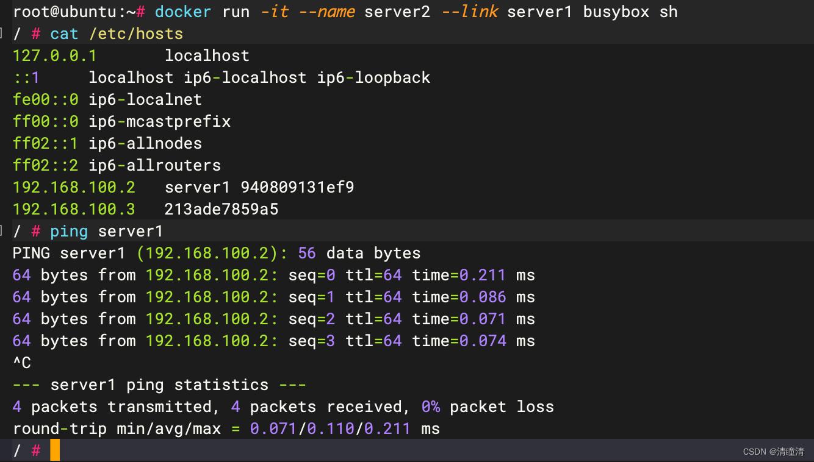The image size is (814, 462).
Task: Click "server2" in the docker run command
Action: (398, 12)
